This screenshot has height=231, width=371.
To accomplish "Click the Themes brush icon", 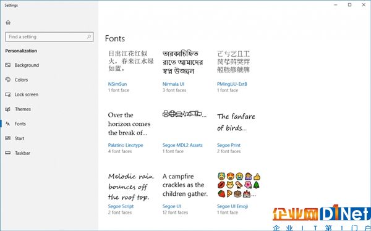I will tap(8, 109).
